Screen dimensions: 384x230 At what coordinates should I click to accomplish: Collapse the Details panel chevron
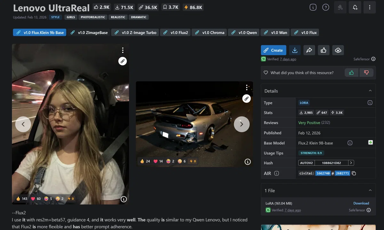click(370, 91)
